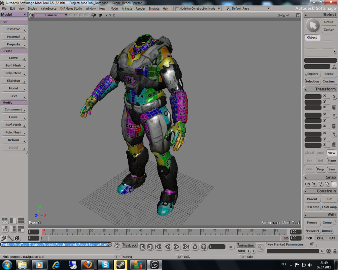Click the stacked panels icon beside the wrench
This screenshot has width=338, height=270.
pos(3,238)
